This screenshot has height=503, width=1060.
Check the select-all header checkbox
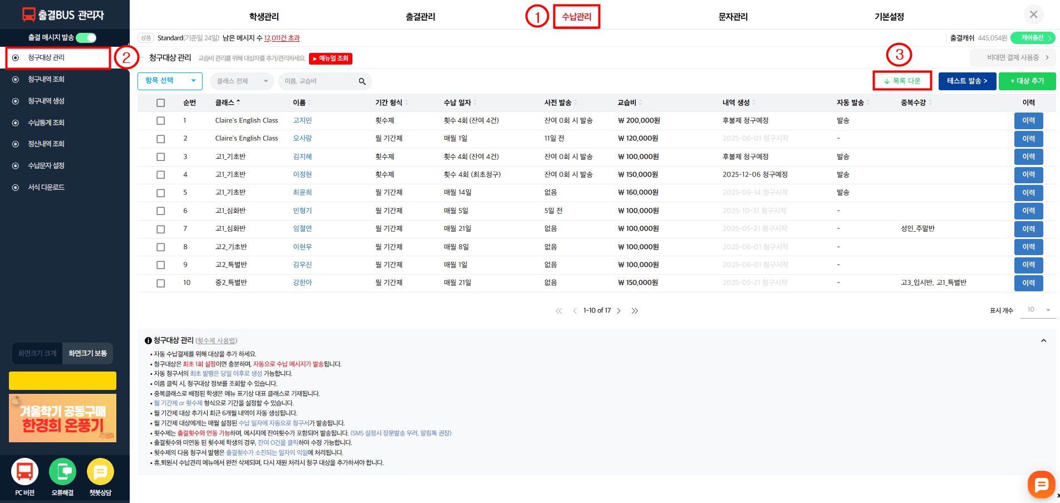click(x=161, y=102)
